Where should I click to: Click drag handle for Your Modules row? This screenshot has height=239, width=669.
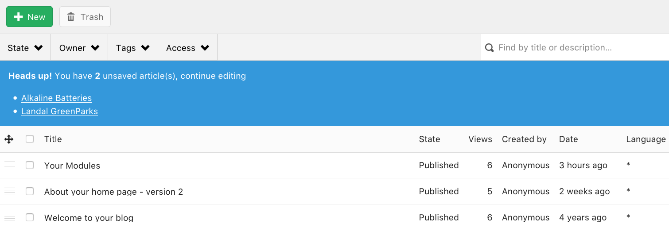(x=10, y=165)
